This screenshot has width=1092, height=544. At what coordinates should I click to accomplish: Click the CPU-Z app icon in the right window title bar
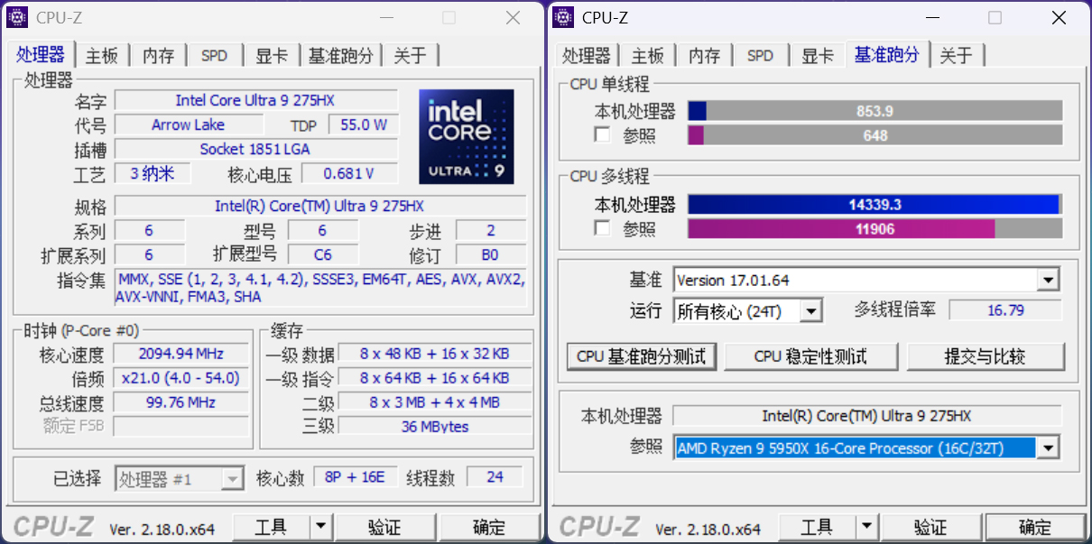(x=564, y=17)
